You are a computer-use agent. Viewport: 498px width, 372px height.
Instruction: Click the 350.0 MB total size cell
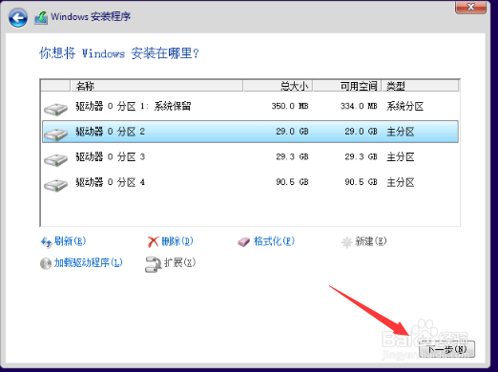pos(290,106)
